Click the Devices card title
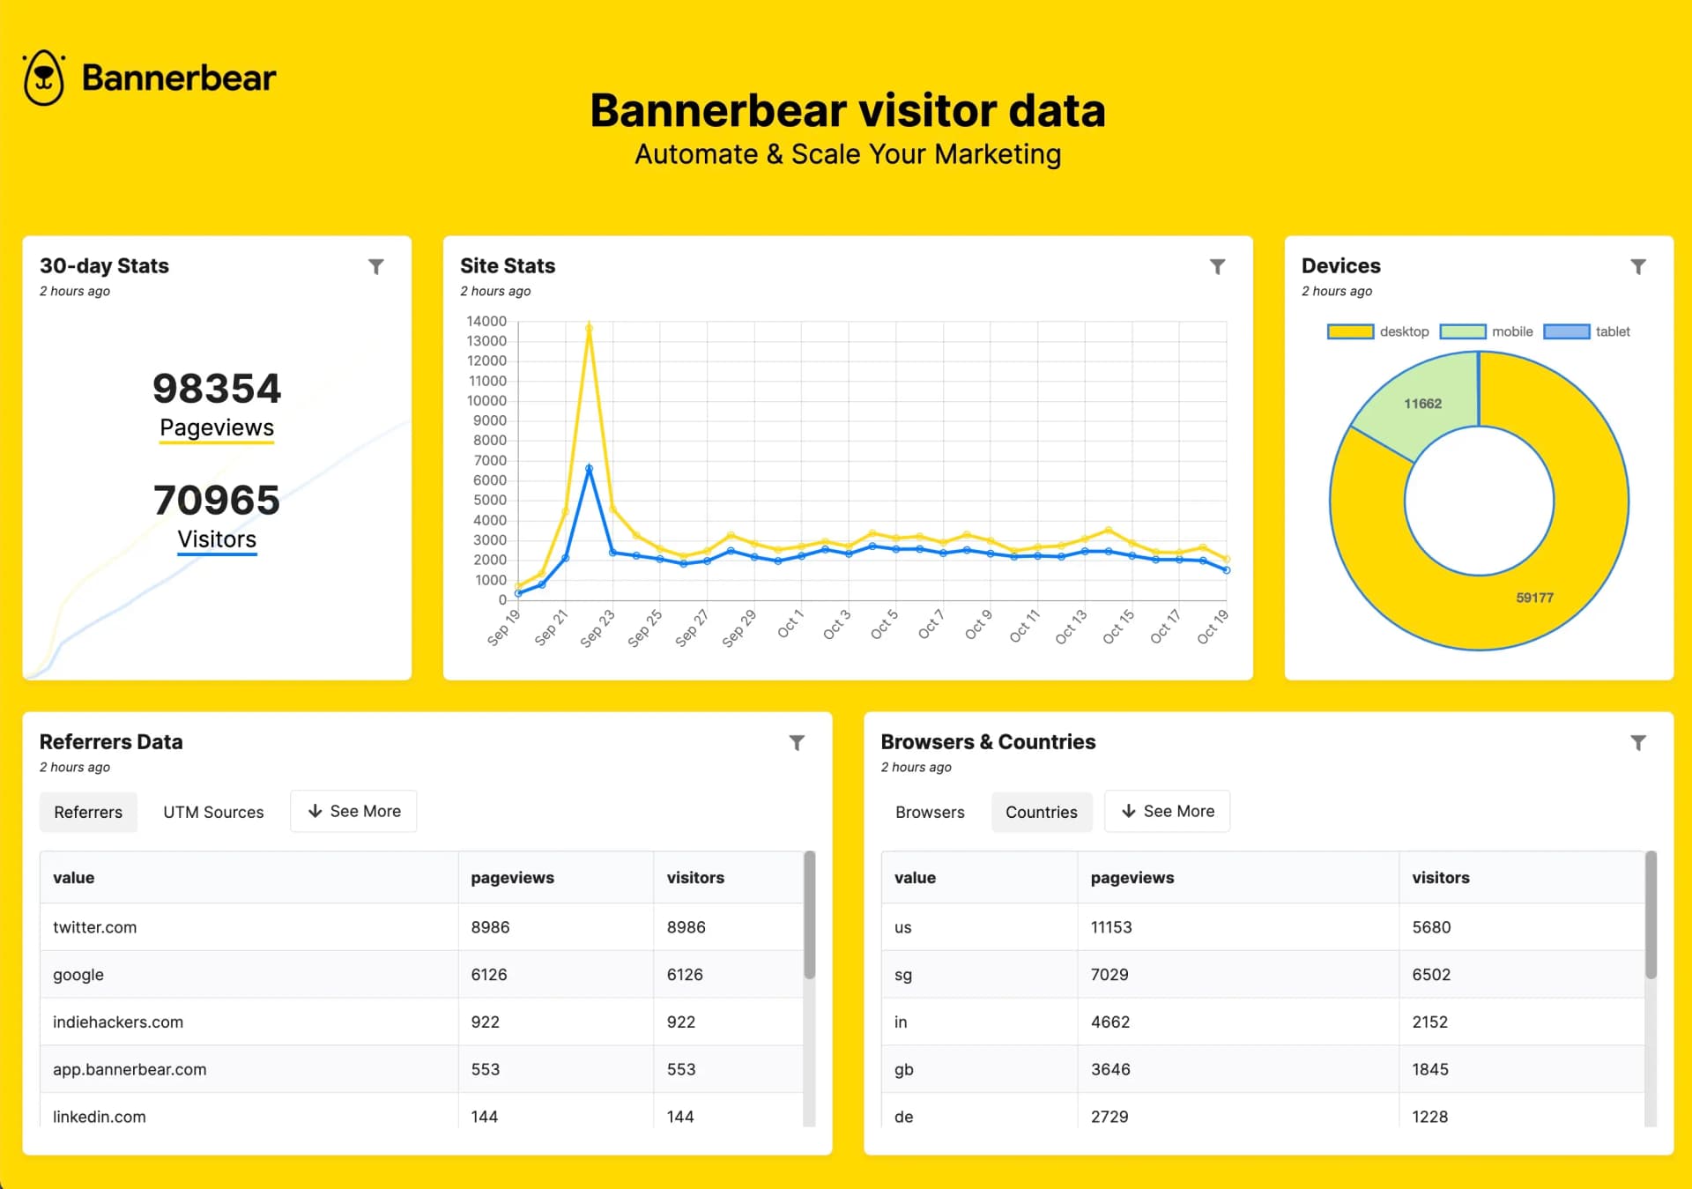Screen dimensions: 1692x1189 [x=1341, y=266]
